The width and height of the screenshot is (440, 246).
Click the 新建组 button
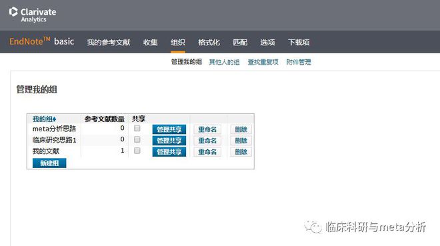49,163
